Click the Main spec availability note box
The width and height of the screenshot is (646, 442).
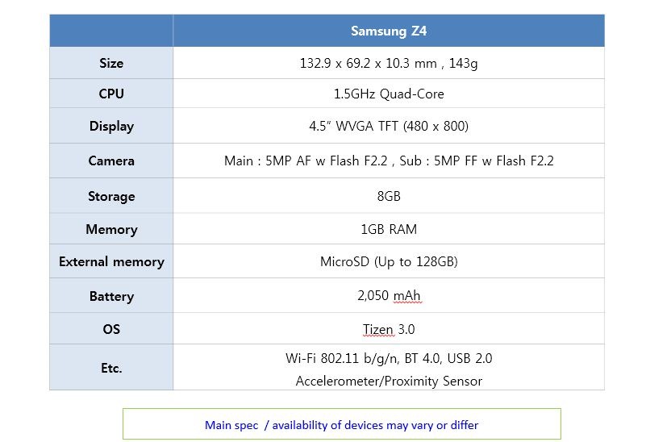[341, 424]
